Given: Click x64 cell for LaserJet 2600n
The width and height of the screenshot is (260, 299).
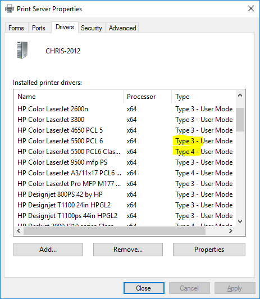Looking at the screenshot, I should point(131,109).
